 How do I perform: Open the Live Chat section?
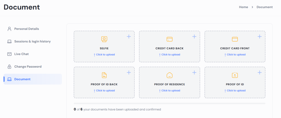point(21,54)
